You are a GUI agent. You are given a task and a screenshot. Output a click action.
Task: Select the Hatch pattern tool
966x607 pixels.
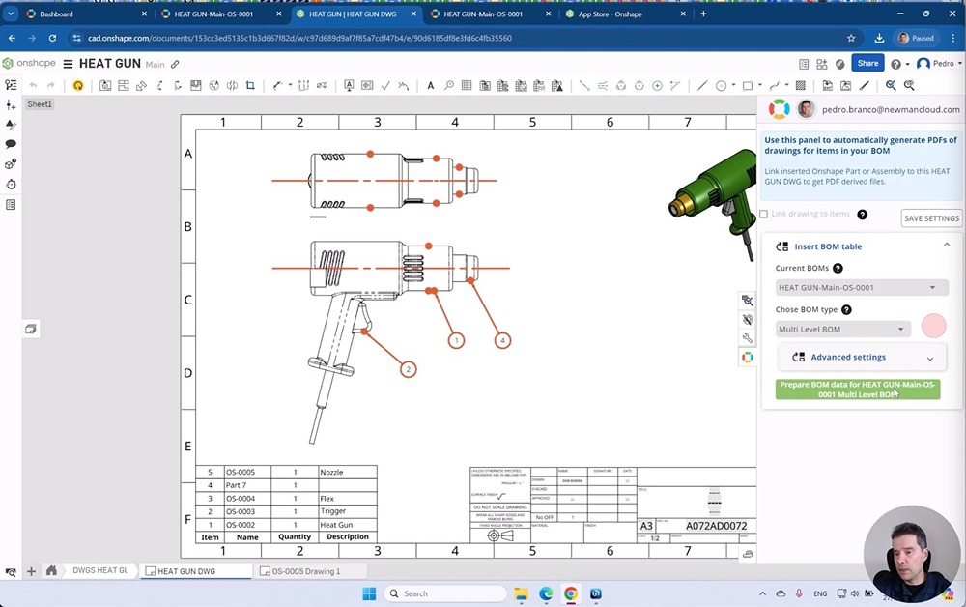[x=801, y=86]
